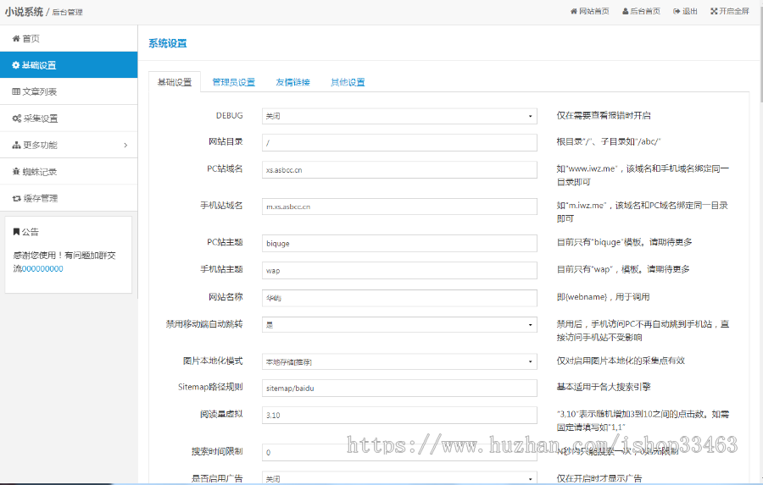Go to 后台首页 in the top bar
The image size is (763, 485).
(x=642, y=11)
